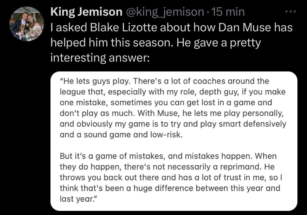The height and width of the screenshot is (215, 307).
Task: Click the "interesting answer:" line of the tweet
Action: [100, 58]
